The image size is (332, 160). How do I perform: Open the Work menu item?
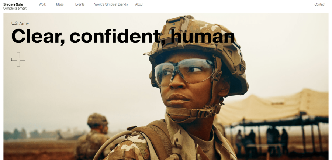coord(42,4)
